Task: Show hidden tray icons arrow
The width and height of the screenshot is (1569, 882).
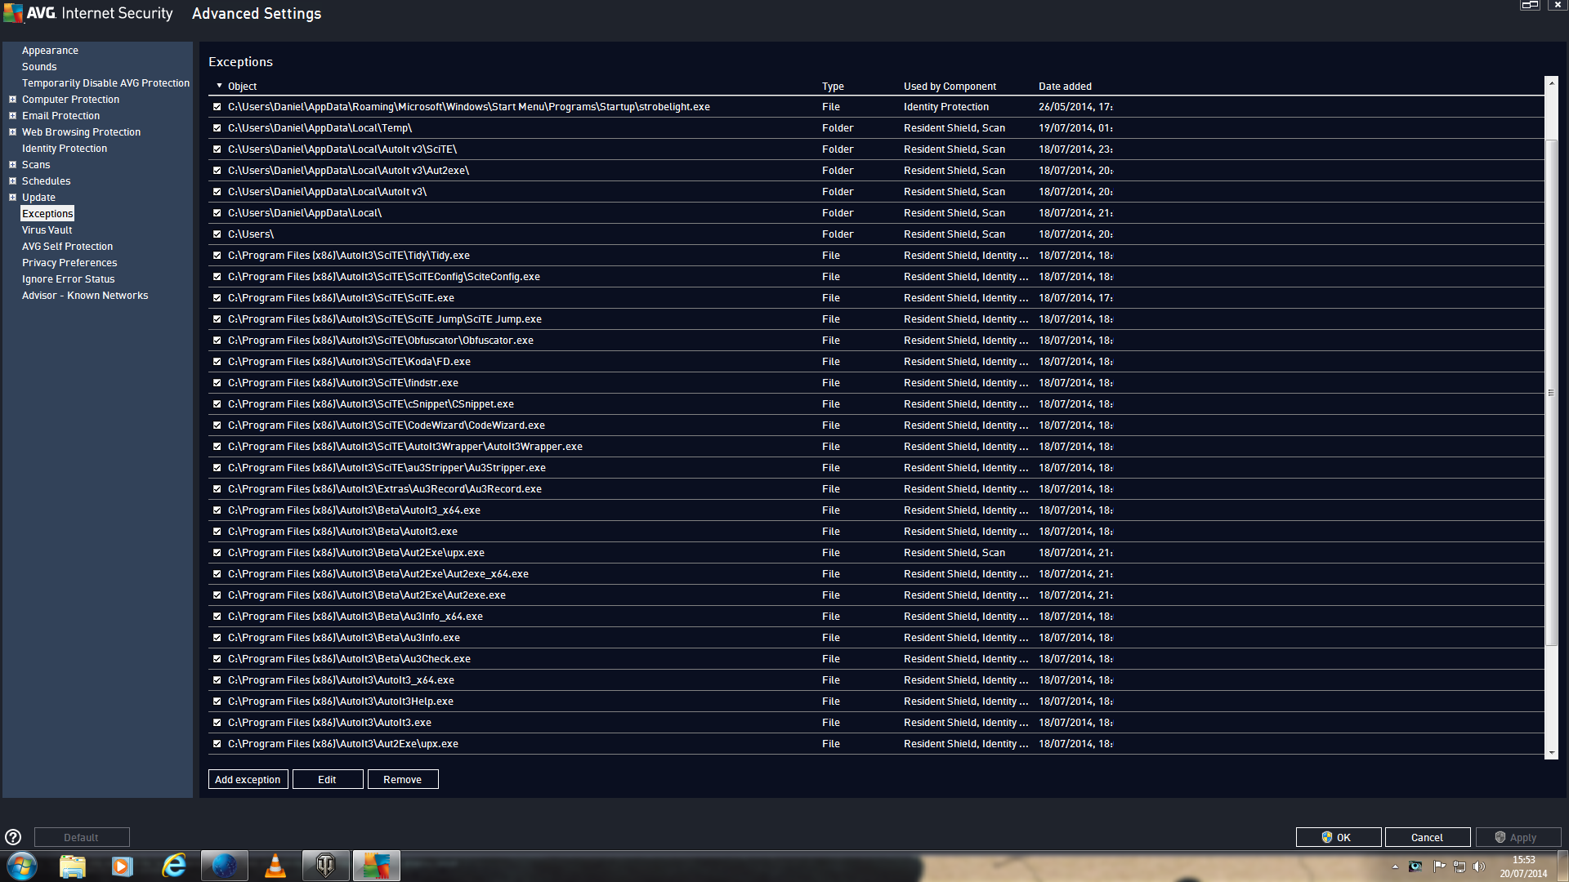Action: click(x=1395, y=866)
